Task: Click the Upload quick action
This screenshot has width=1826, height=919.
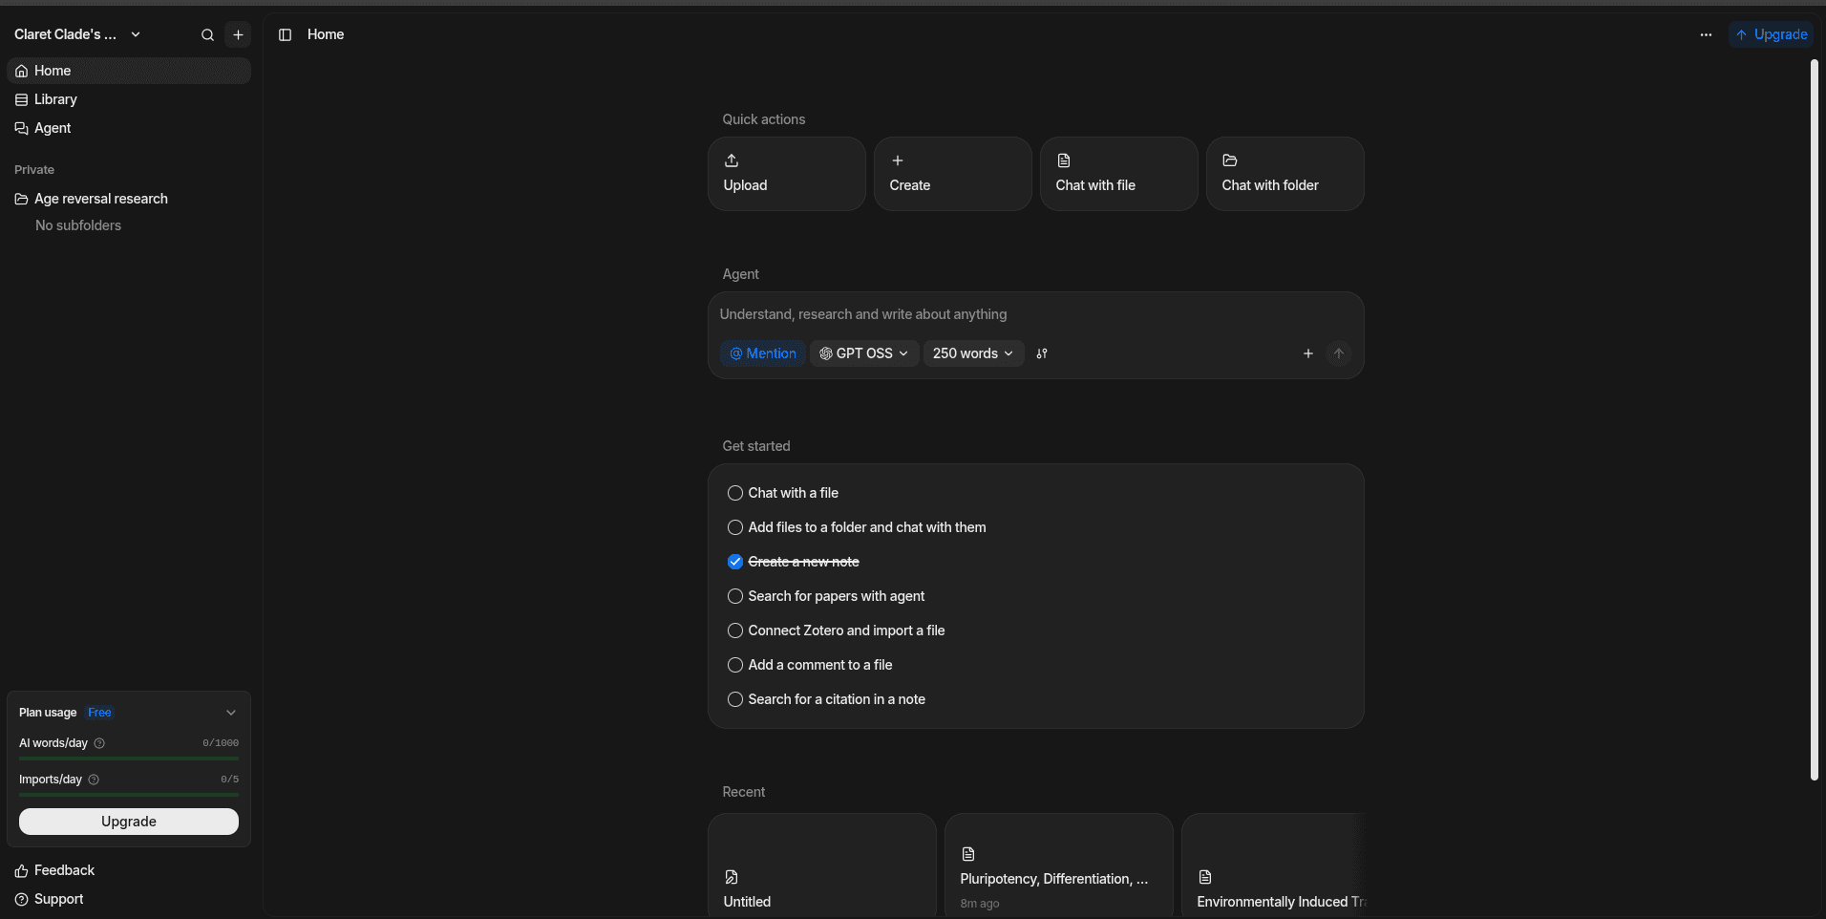Action: 786,174
